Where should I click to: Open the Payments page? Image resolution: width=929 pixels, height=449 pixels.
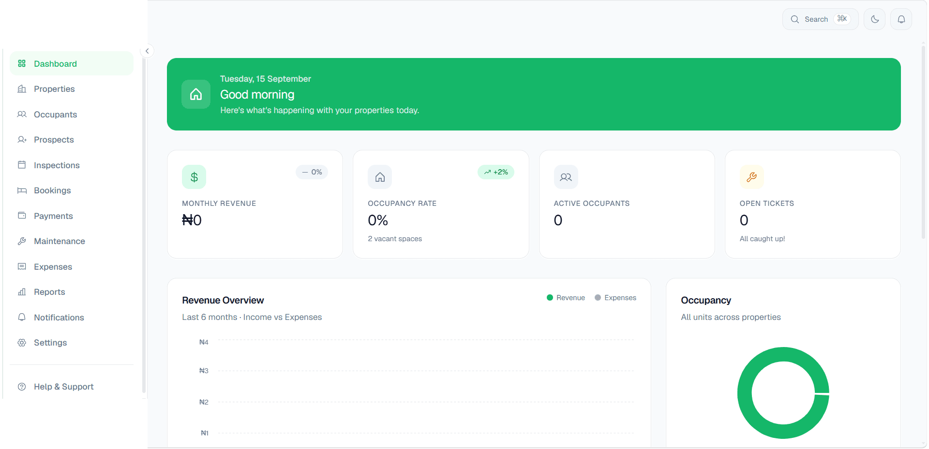[x=72, y=216]
